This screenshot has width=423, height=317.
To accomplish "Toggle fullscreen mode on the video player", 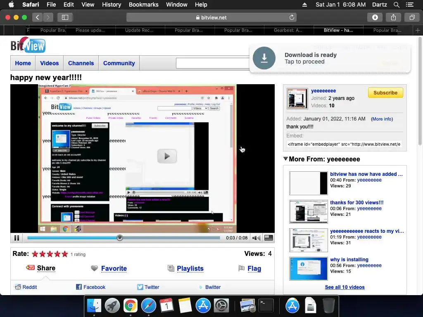I will click(269, 238).
